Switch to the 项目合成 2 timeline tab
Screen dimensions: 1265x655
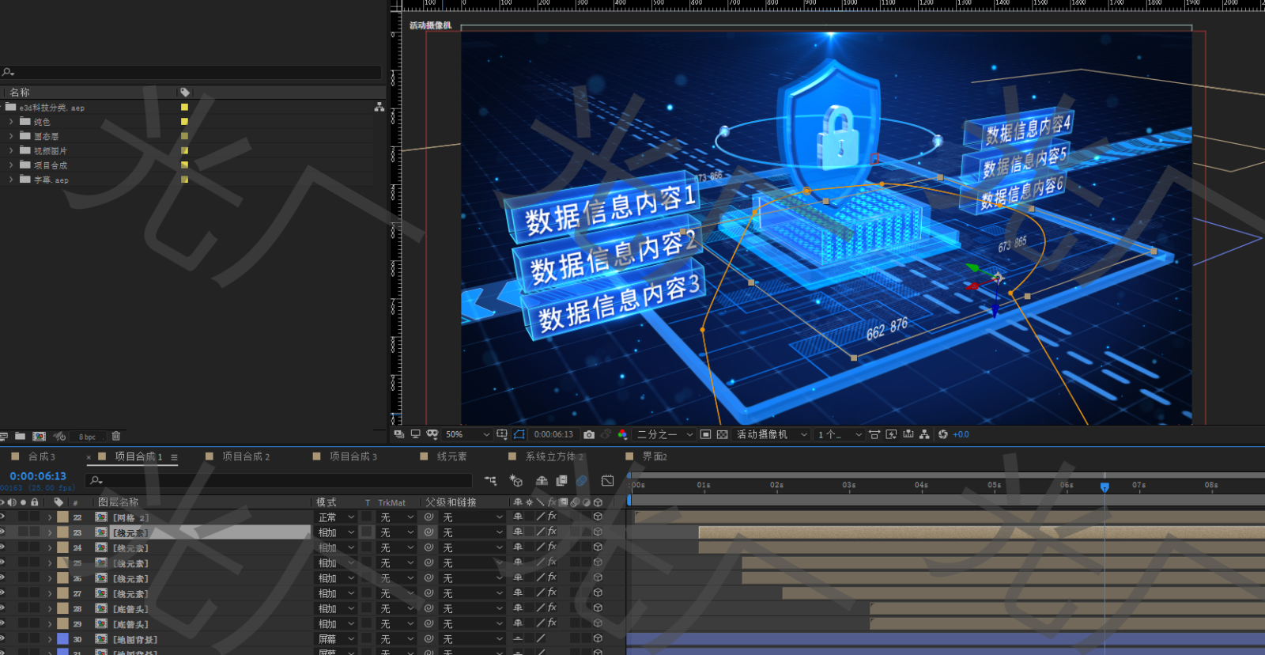point(245,456)
